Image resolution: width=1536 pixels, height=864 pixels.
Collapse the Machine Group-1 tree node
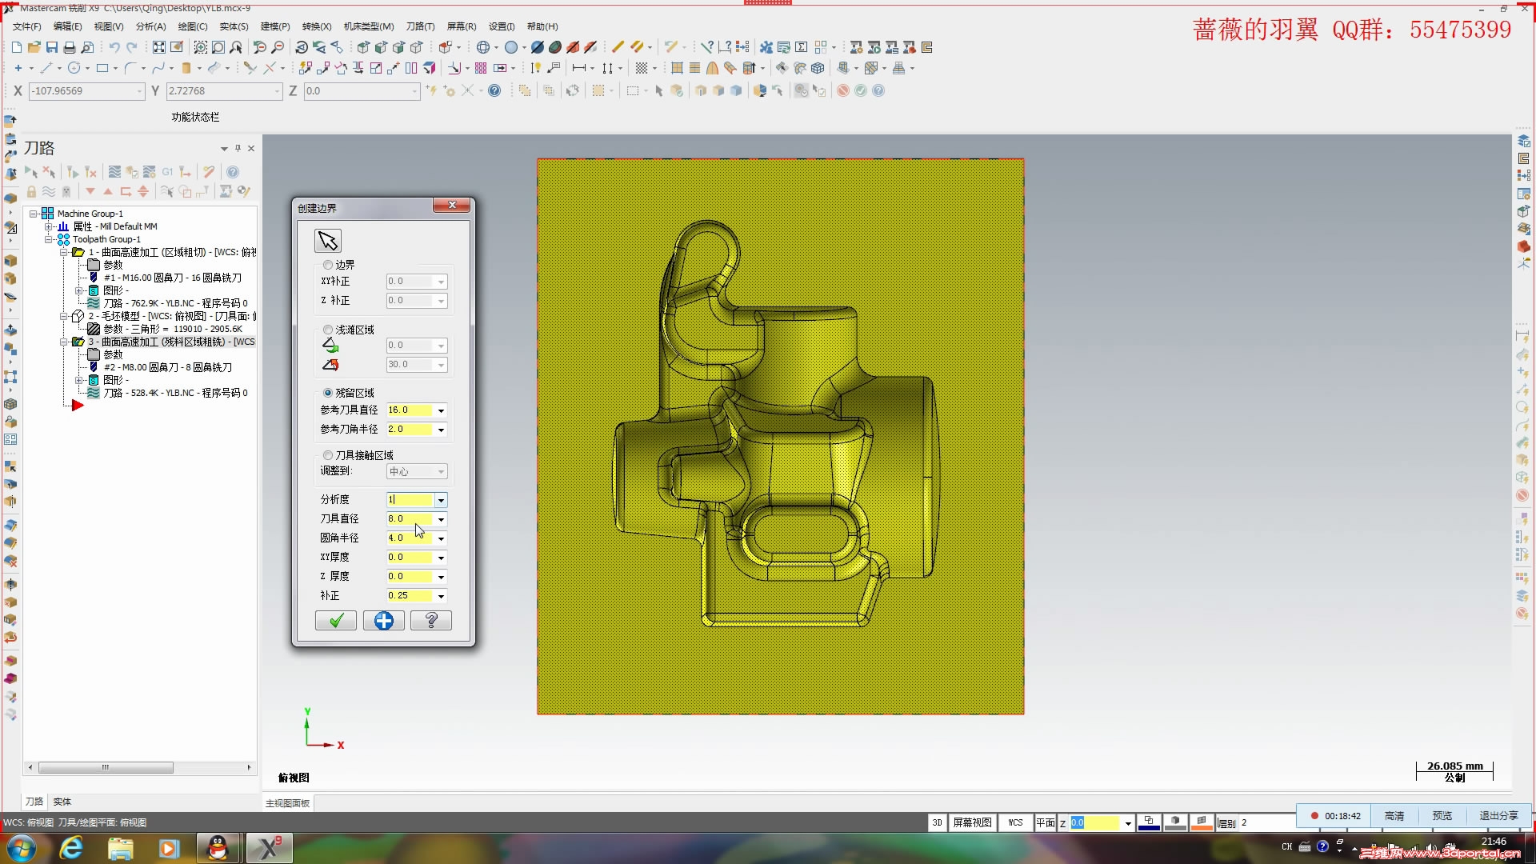pos(33,214)
